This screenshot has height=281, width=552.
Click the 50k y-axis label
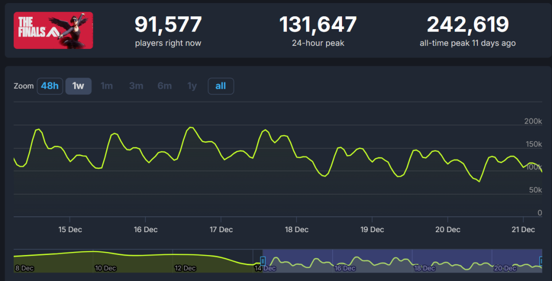point(535,190)
